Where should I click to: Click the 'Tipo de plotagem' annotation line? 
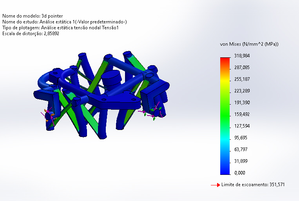[x=60, y=28]
